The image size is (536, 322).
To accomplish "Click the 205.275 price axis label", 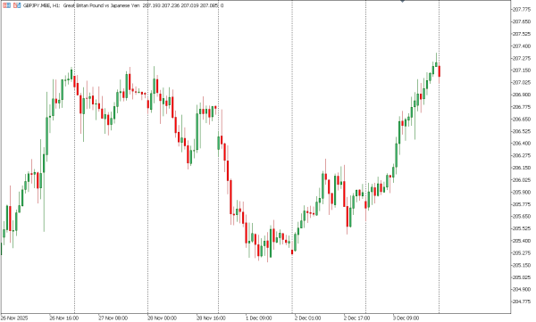I will [x=522, y=253].
